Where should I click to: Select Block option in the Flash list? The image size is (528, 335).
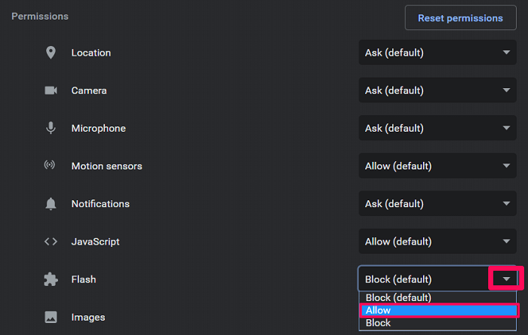[x=437, y=323]
